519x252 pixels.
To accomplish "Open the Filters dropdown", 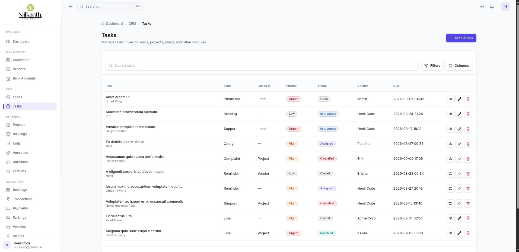I will pyautogui.click(x=432, y=66).
